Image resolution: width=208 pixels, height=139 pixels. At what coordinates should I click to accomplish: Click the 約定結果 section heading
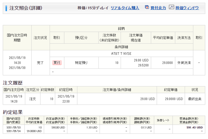(13, 112)
